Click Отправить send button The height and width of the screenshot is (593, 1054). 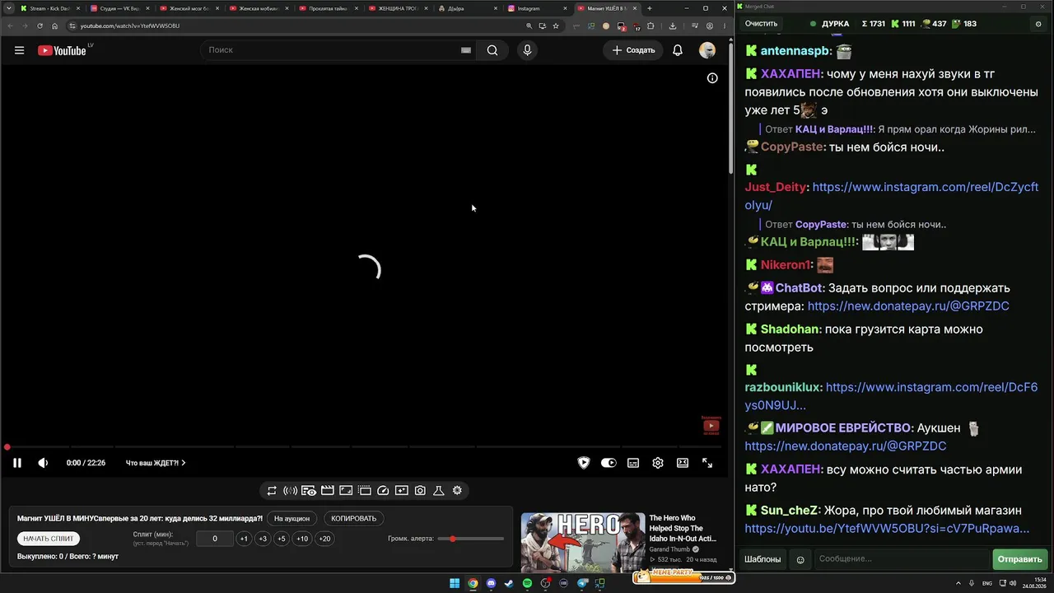[1019, 559]
